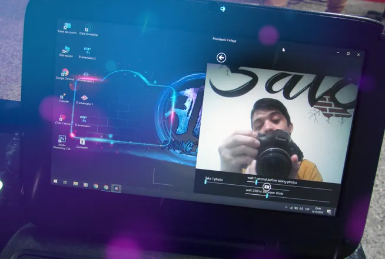Open the IObit Uninstaller desktop icon
Viewport: 385px width, 259px height.
coord(89,30)
